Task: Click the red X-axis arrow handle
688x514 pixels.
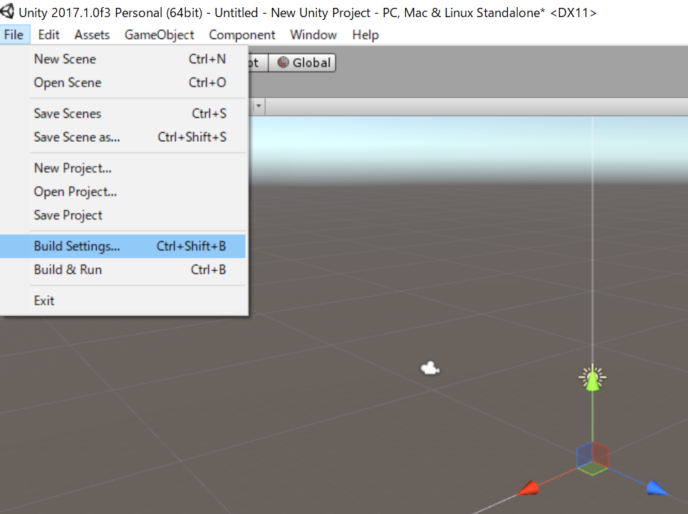Action: point(528,488)
